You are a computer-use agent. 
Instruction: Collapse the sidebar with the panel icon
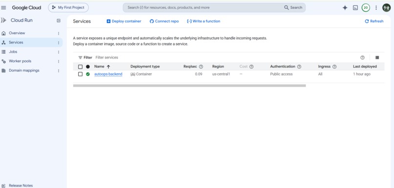[x=59, y=21]
